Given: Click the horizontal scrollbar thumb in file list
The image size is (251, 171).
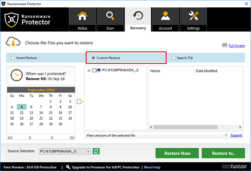Looking at the screenshot, I should click(185, 127).
